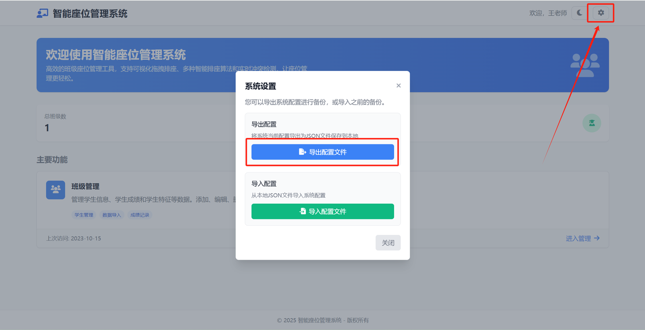Select the 成绩记录 tag
The width and height of the screenshot is (645, 330).
(140, 215)
